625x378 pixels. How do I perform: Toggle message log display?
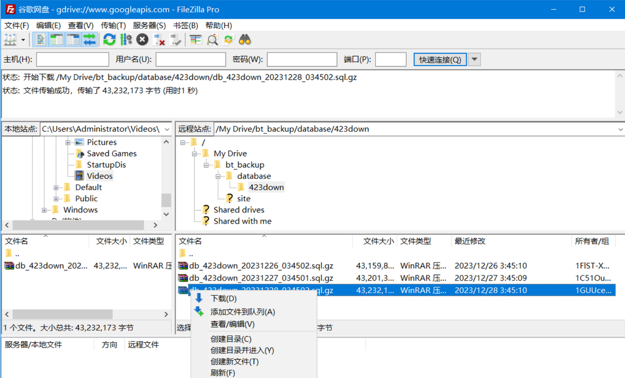[41, 40]
